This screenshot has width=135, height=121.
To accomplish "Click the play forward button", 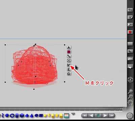I will [105, 116].
